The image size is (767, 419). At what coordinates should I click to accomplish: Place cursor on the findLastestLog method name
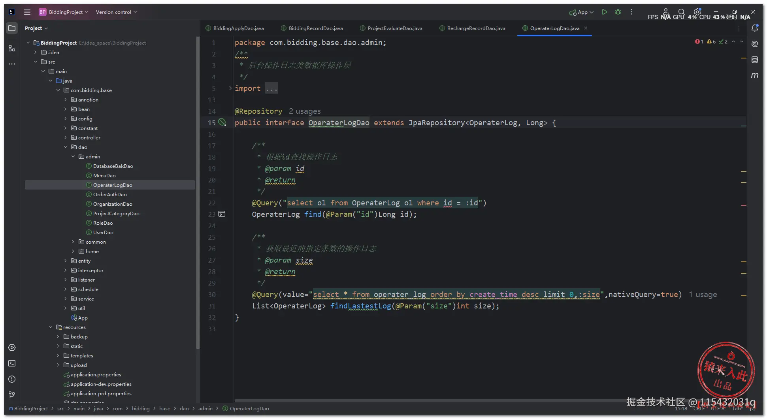(360, 306)
